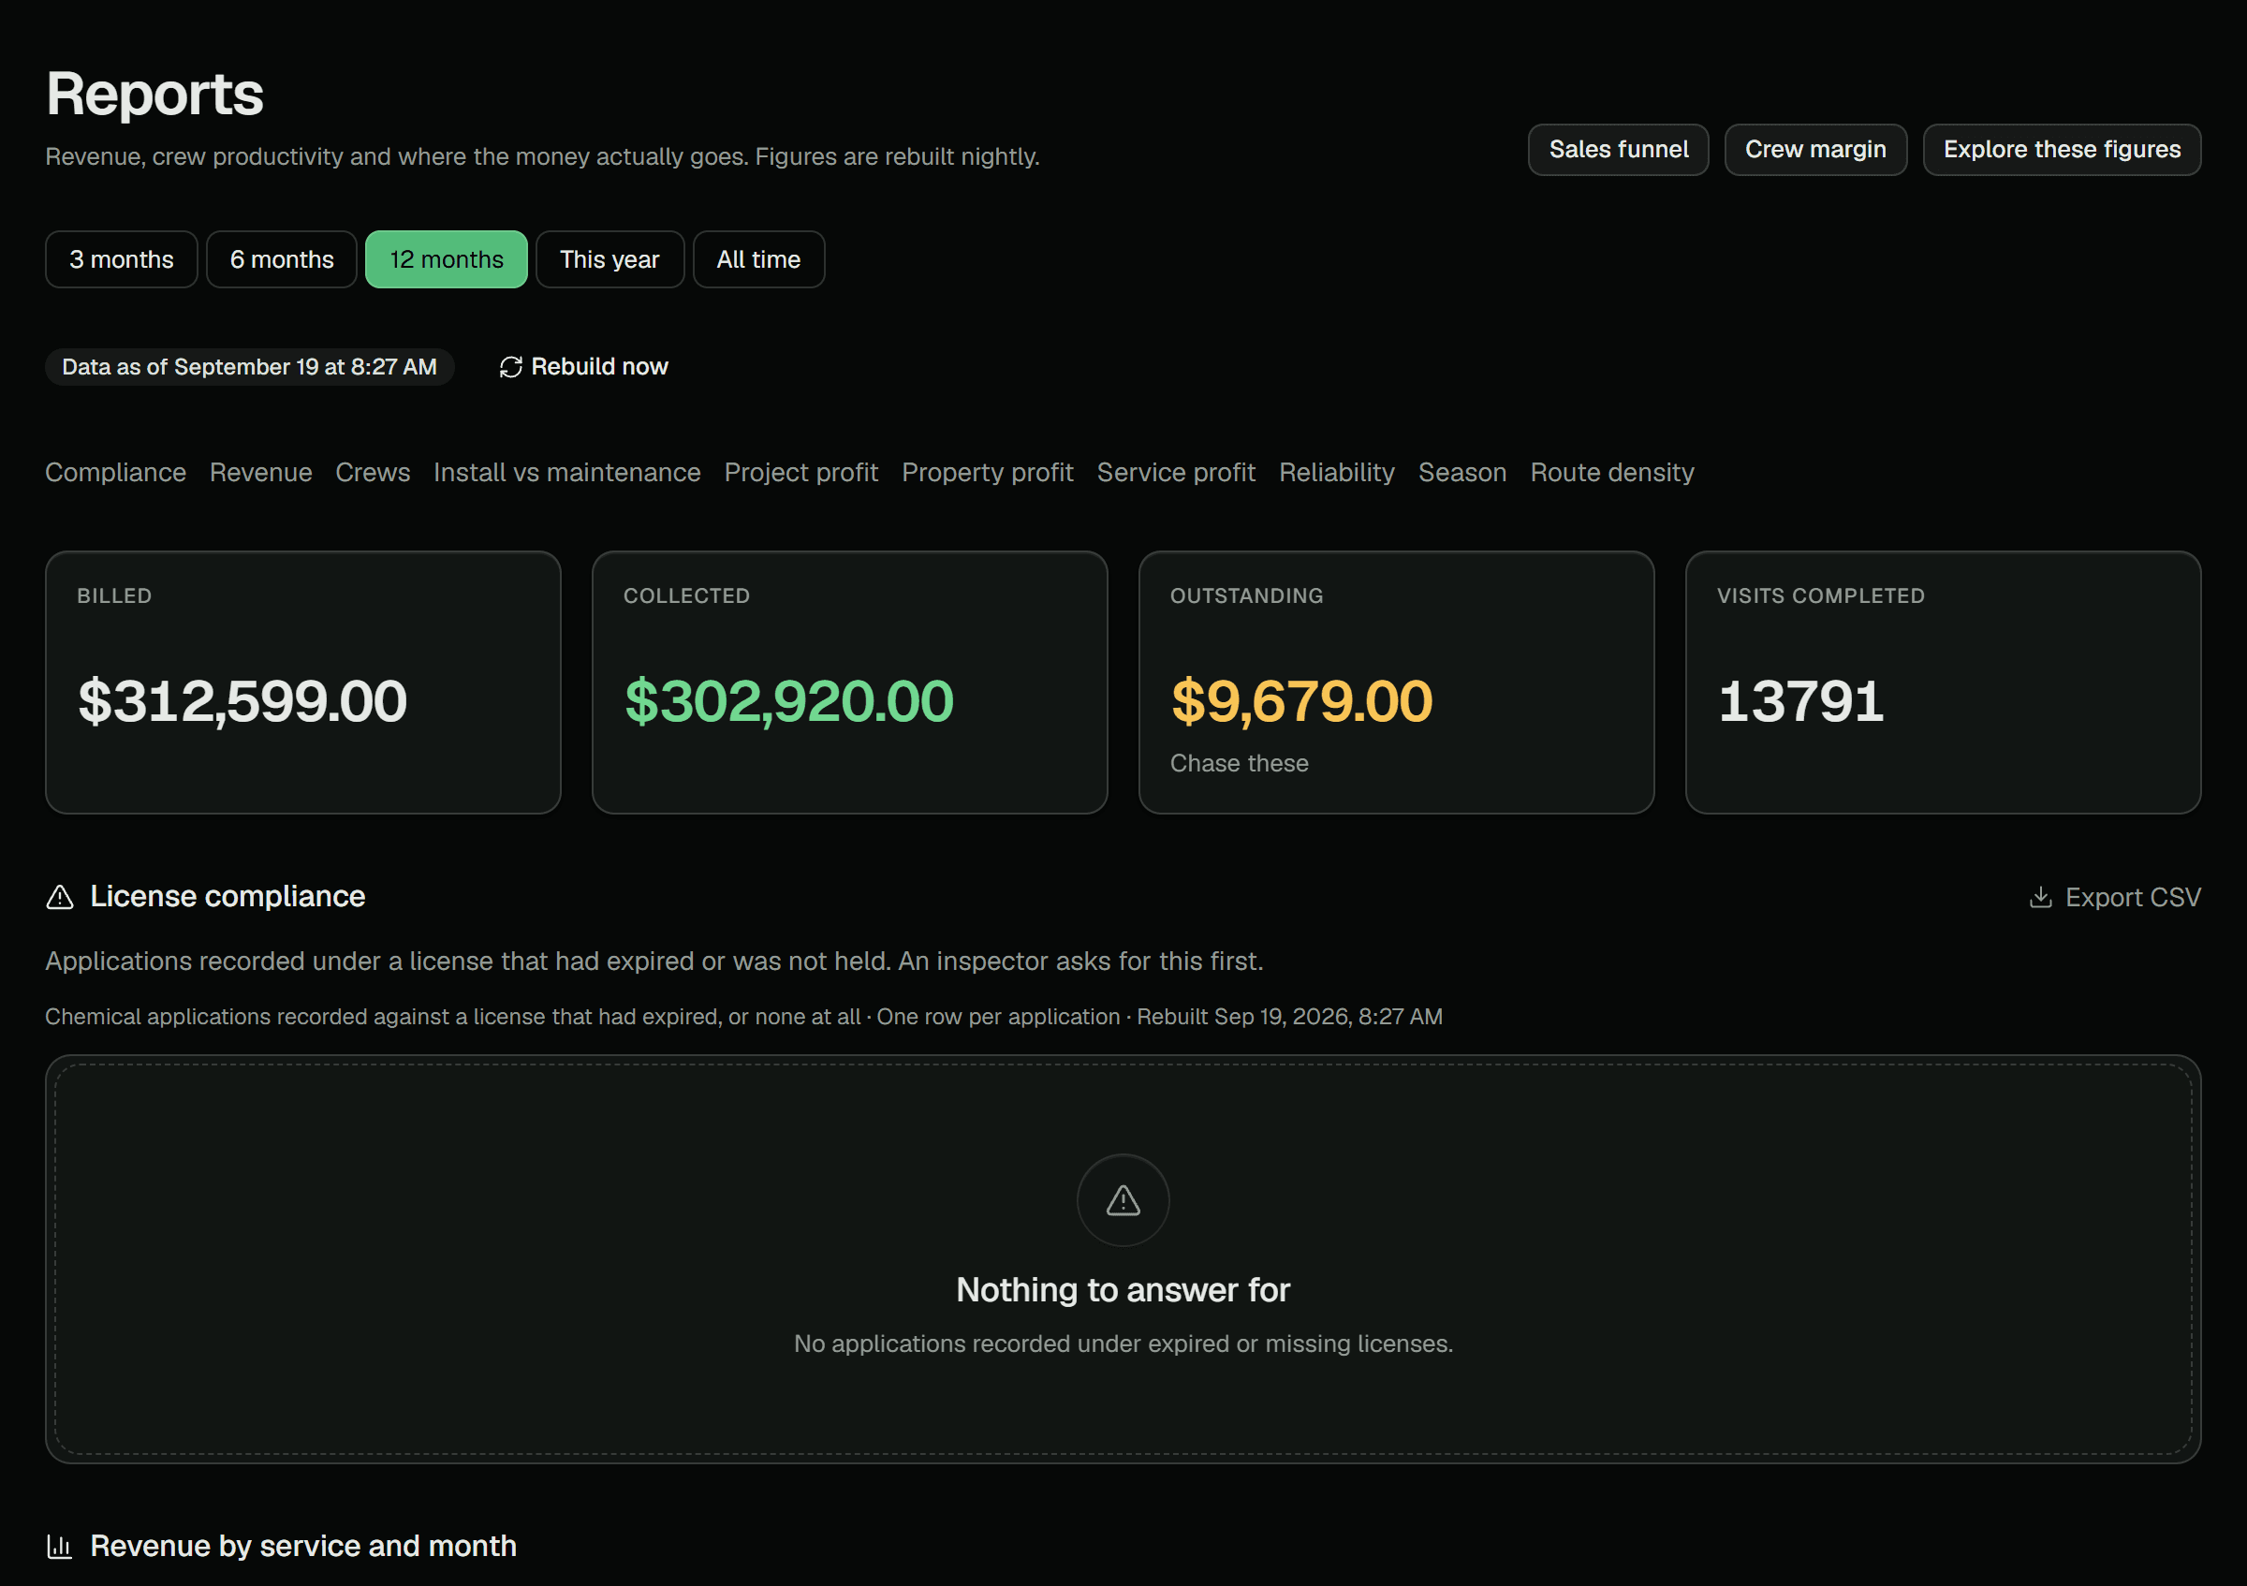Click the Reports page title

click(154, 94)
